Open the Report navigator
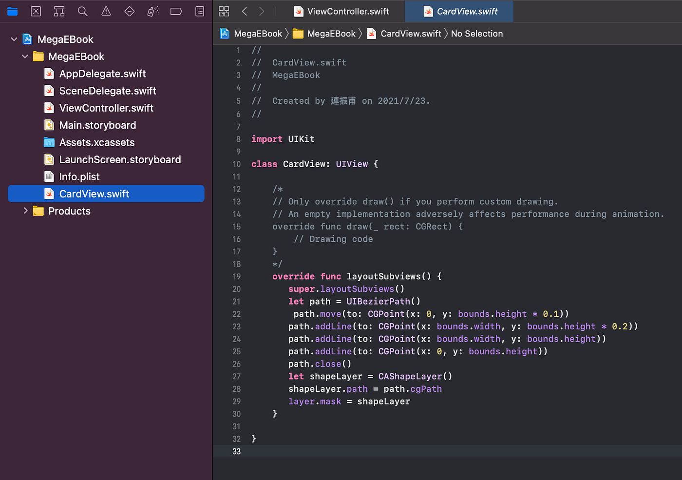This screenshot has height=480, width=682. tap(199, 11)
